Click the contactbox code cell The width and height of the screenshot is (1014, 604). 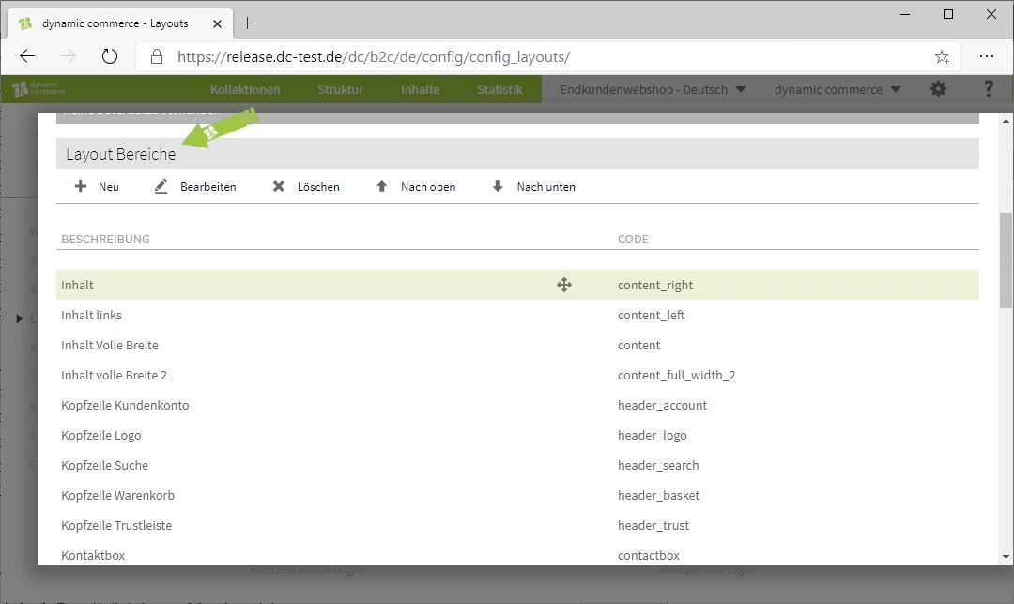(x=649, y=555)
